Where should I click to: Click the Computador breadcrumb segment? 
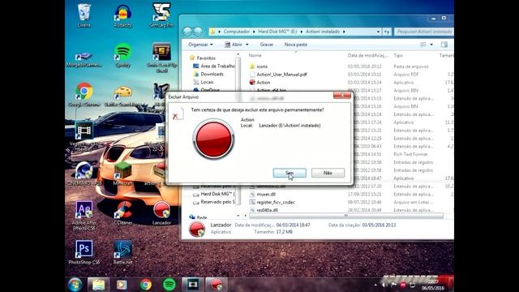[236, 32]
